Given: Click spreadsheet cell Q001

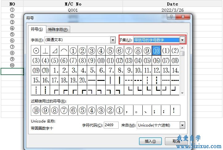Looking at the screenshot, I should [x=73, y=10].
